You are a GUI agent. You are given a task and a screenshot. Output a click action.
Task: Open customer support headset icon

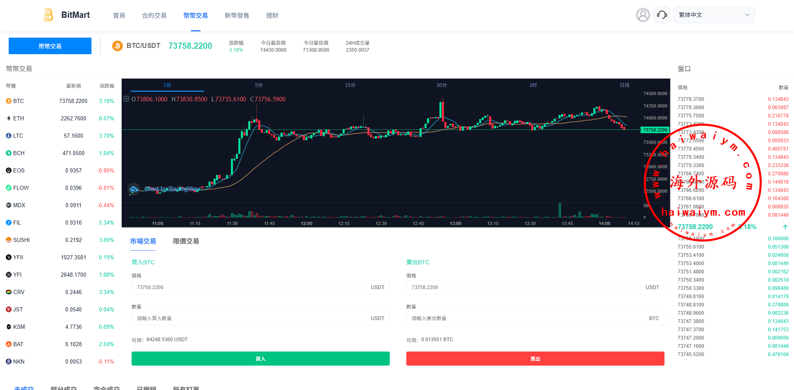[x=662, y=15]
